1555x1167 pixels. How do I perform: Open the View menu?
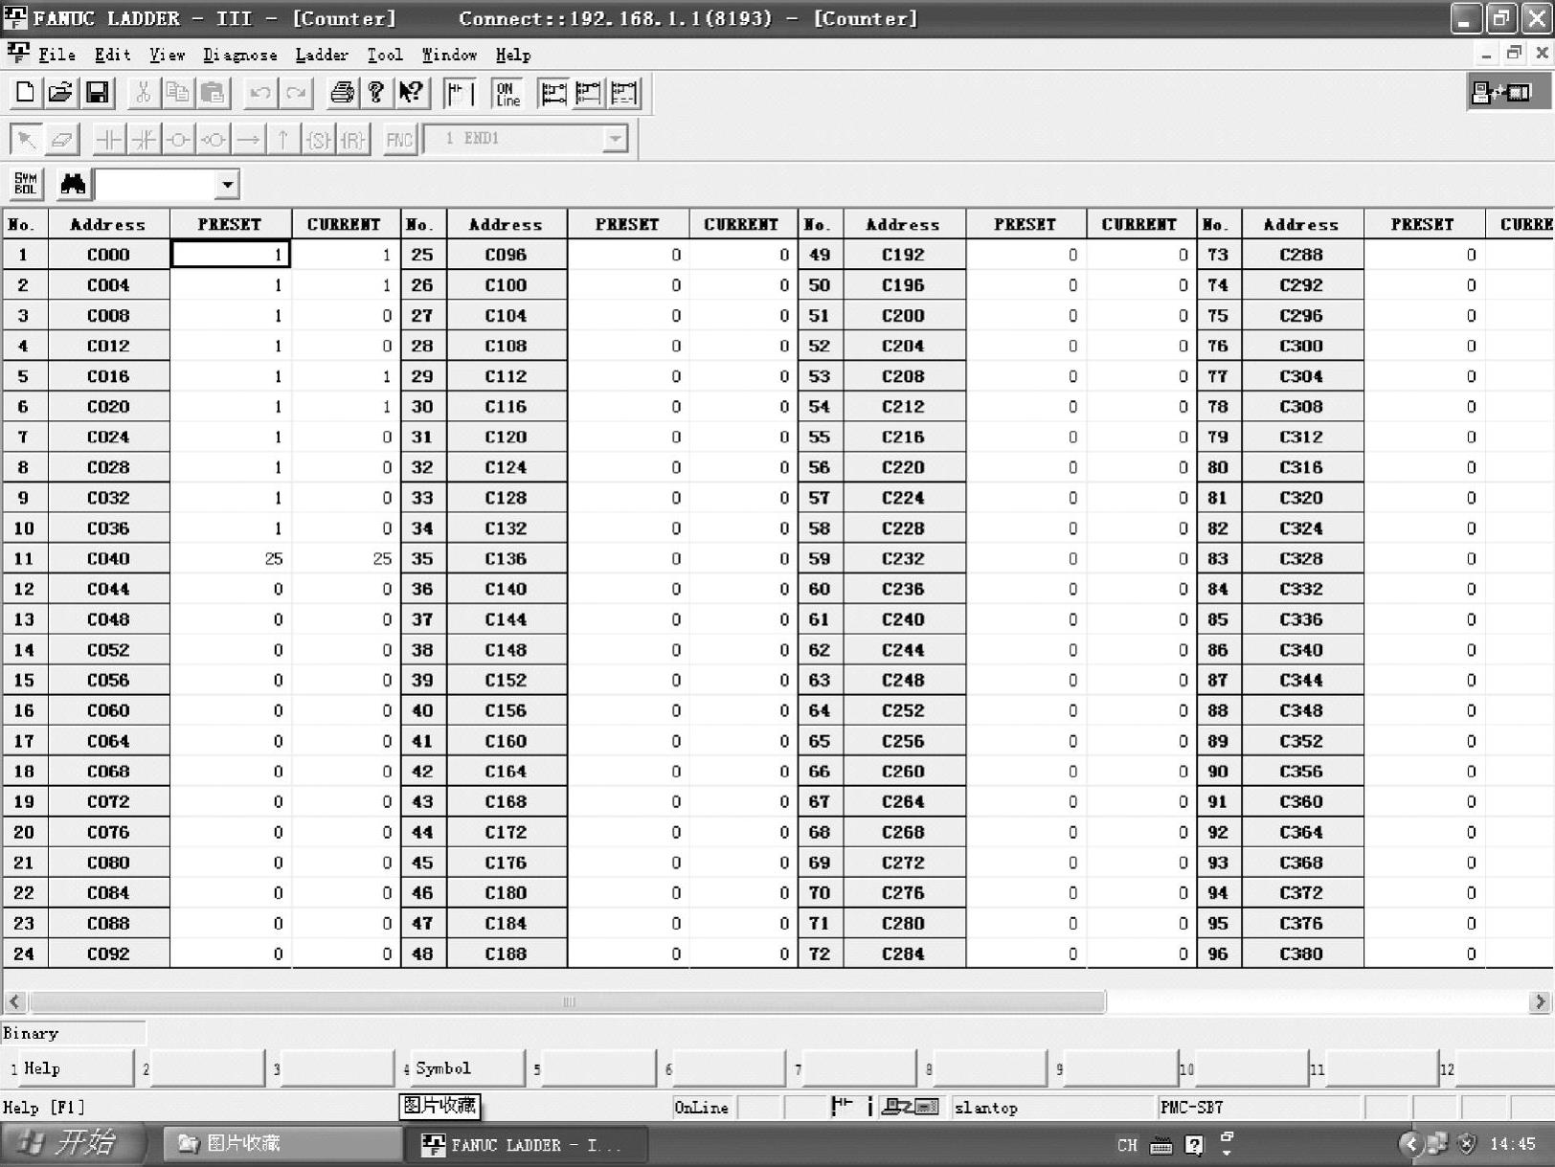[x=167, y=55]
